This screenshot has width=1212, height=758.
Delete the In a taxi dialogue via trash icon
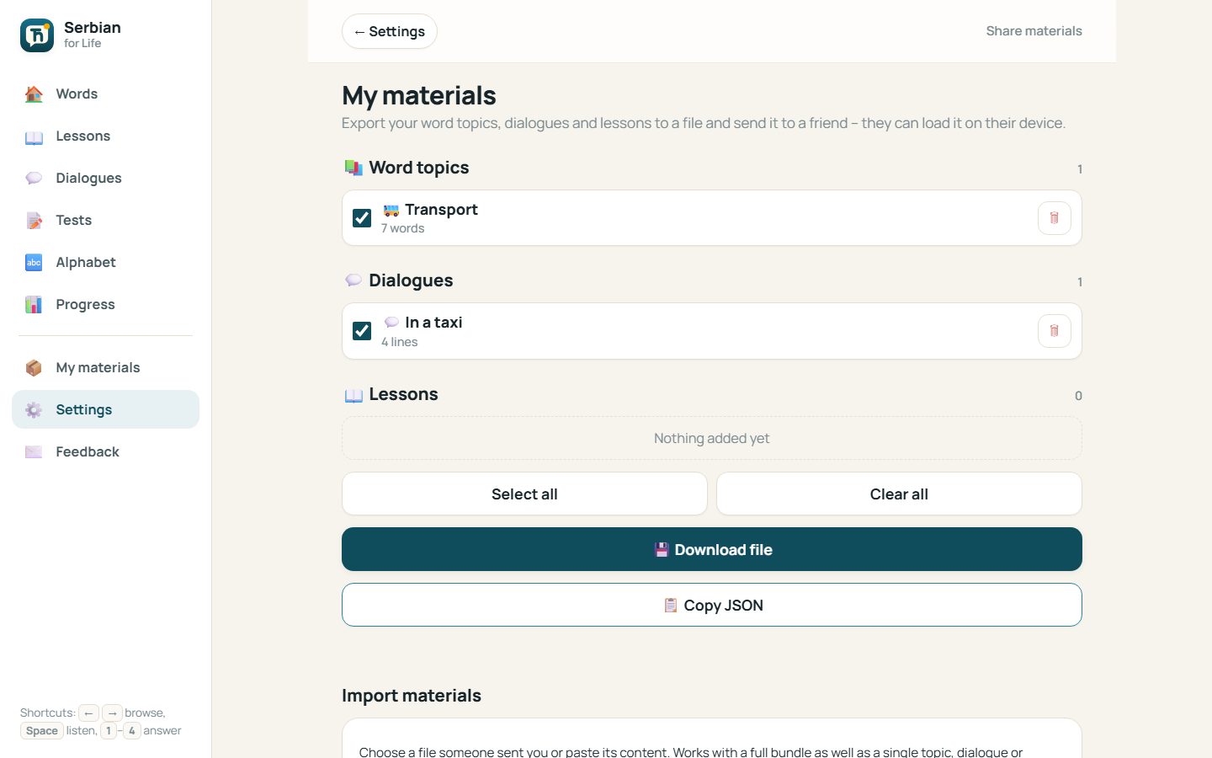(x=1054, y=331)
